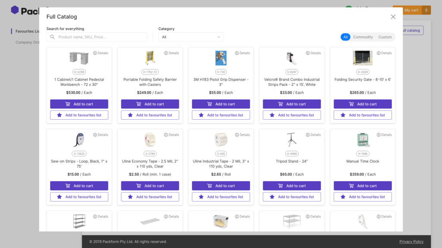Click SKU tag S-13625

[x=79, y=154]
